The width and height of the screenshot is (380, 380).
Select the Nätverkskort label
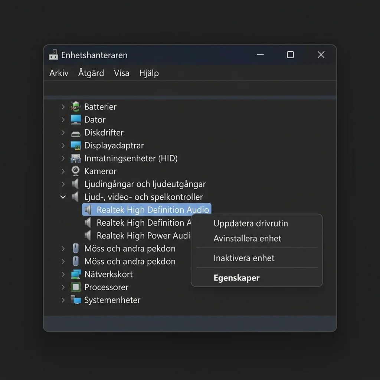coord(108,274)
